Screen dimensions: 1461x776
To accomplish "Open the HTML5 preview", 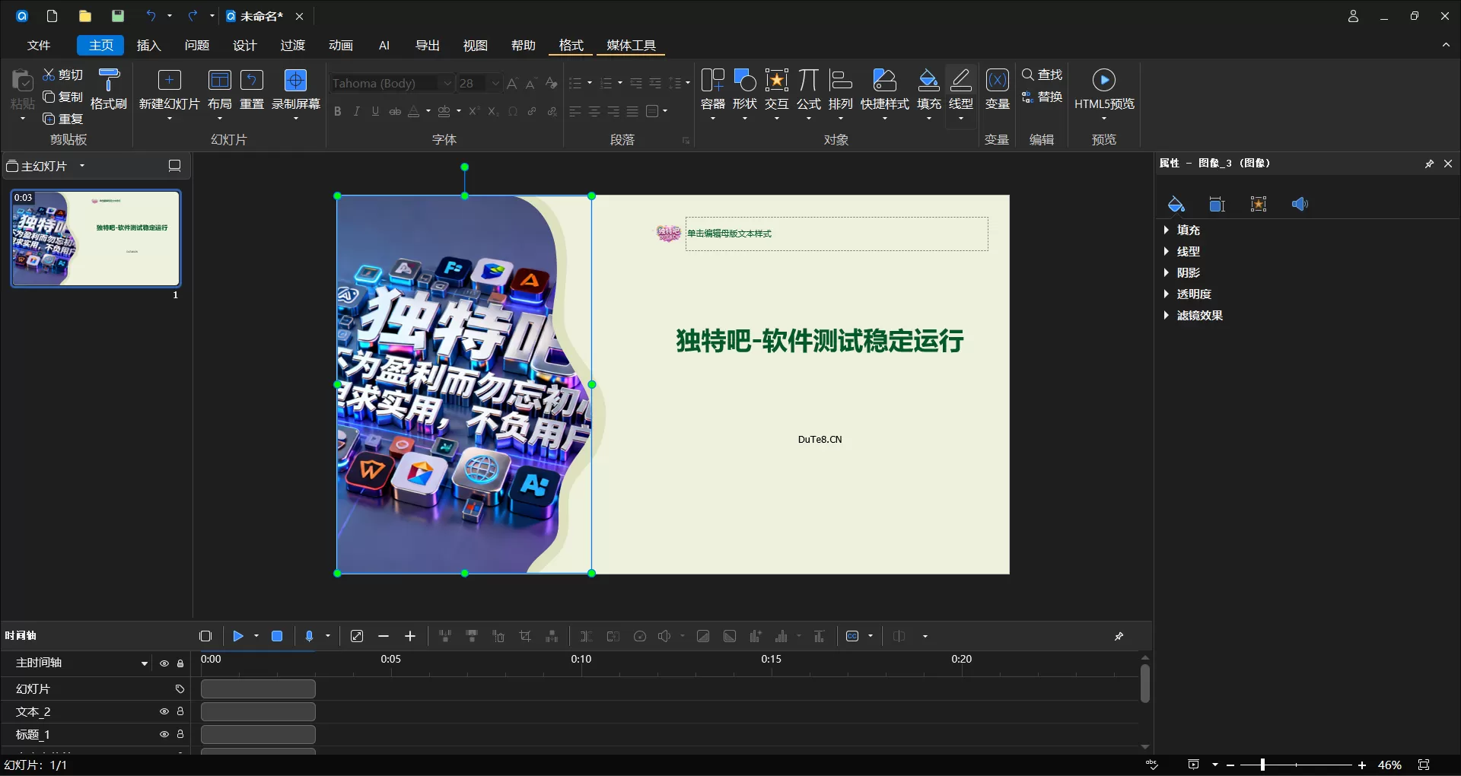I will [1103, 91].
